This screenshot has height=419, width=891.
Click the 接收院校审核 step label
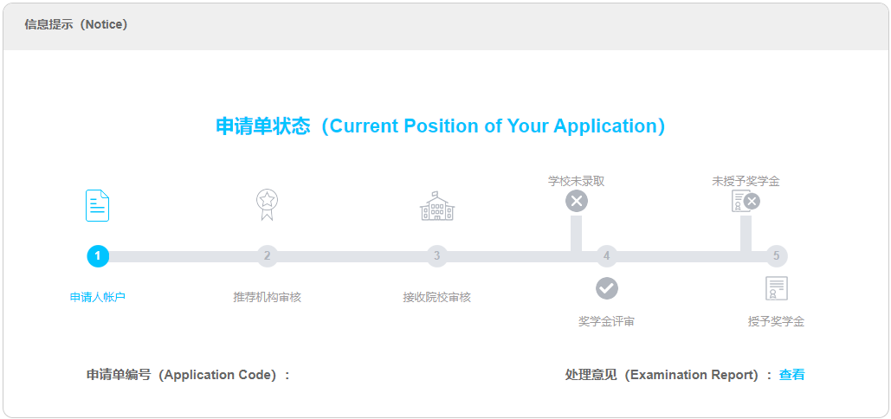[437, 297]
